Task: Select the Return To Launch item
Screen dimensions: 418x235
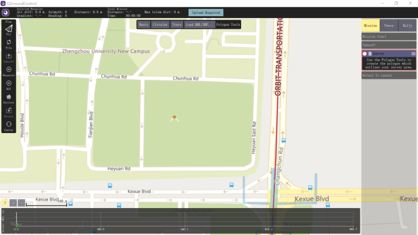Action: [389, 76]
